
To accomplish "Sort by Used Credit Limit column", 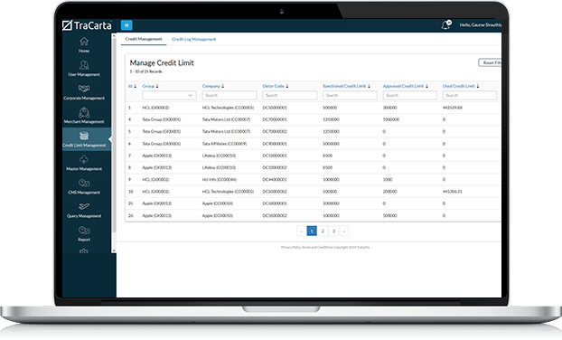I will 461,86.
